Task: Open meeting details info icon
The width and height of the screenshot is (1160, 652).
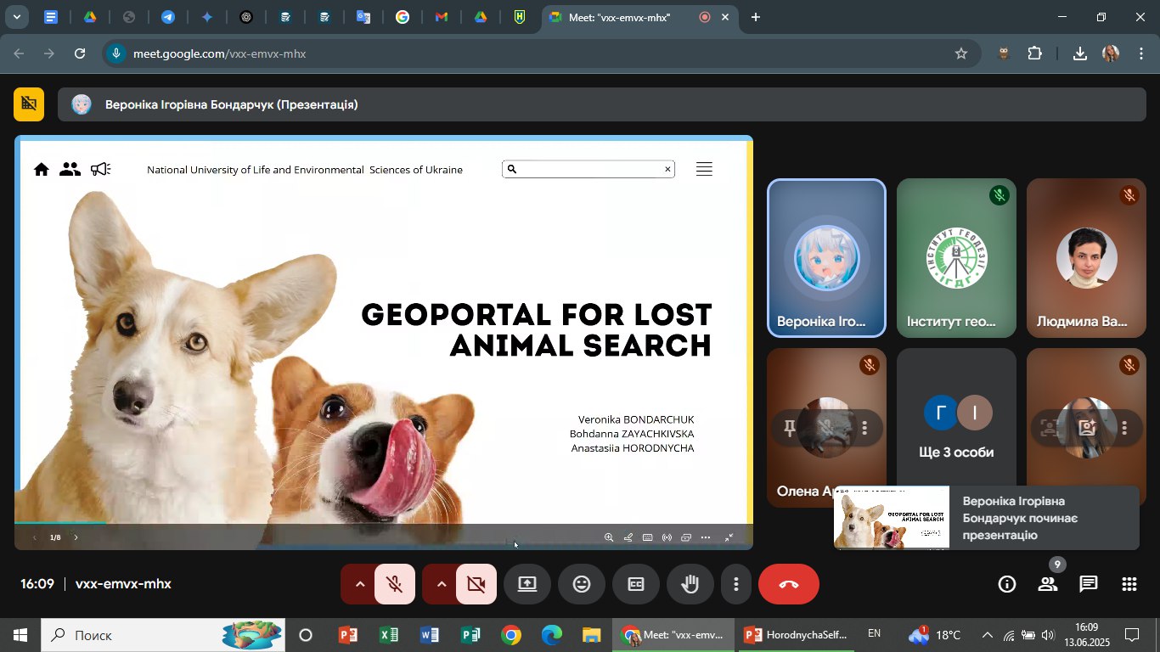Action: pos(1006,584)
